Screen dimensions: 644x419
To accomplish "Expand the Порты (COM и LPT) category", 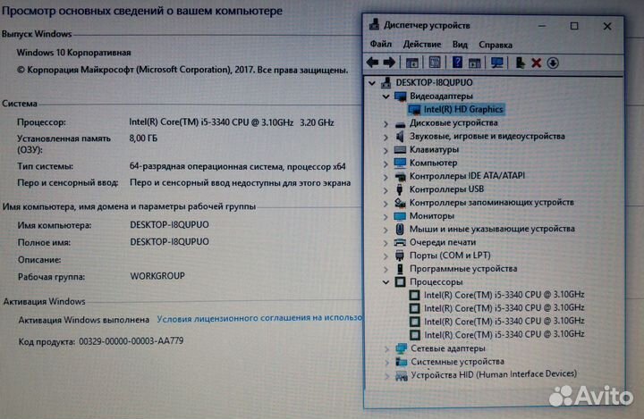I will (x=386, y=256).
